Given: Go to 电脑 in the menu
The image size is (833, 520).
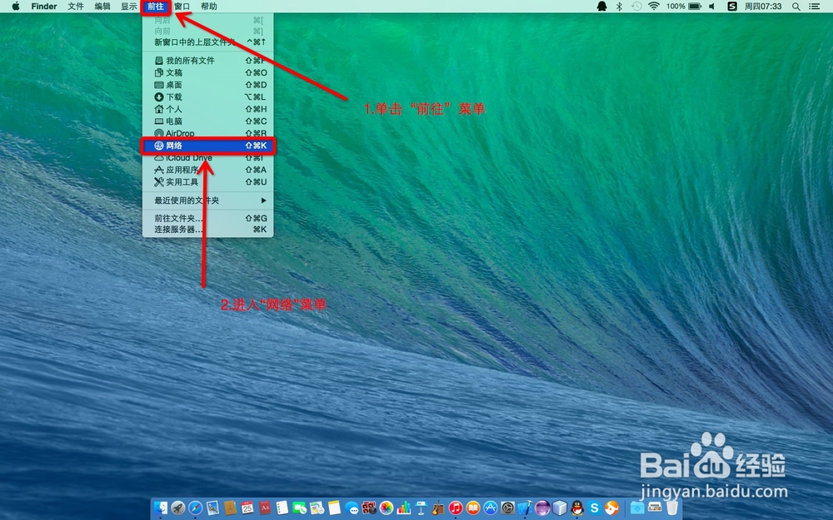Looking at the screenshot, I should click(207, 121).
